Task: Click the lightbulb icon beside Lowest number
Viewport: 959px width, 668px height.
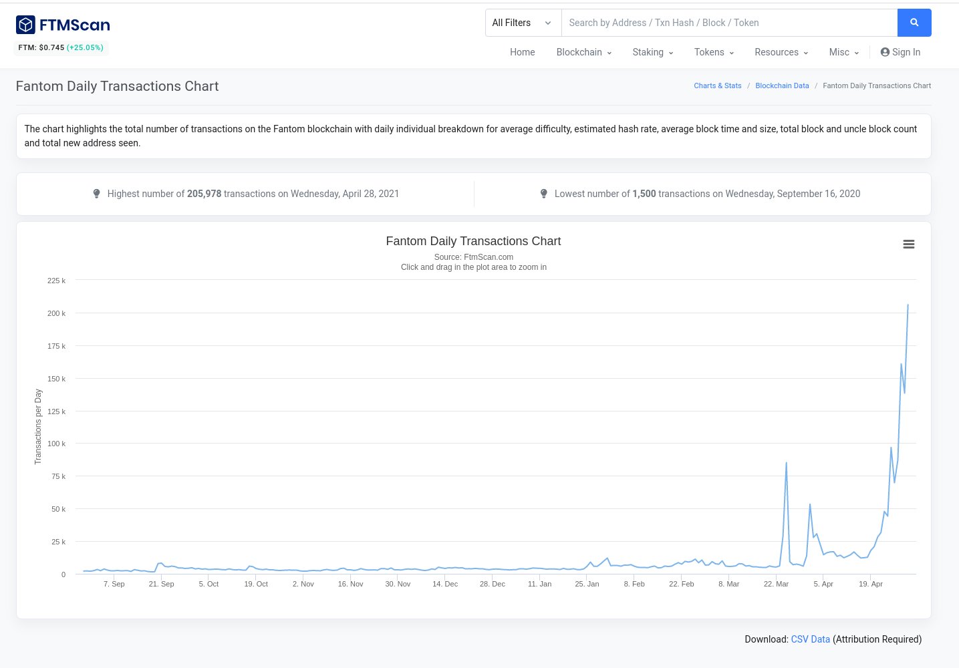Action: pyautogui.click(x=544, y=194)
